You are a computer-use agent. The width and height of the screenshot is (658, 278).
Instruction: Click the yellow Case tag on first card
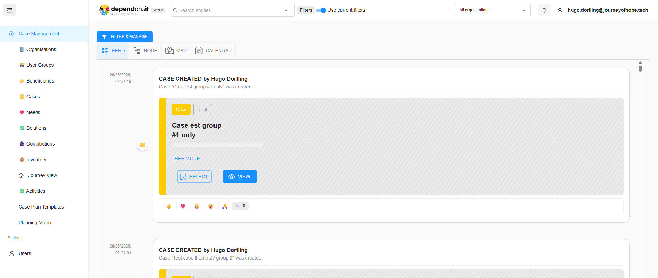pos(181,110)
